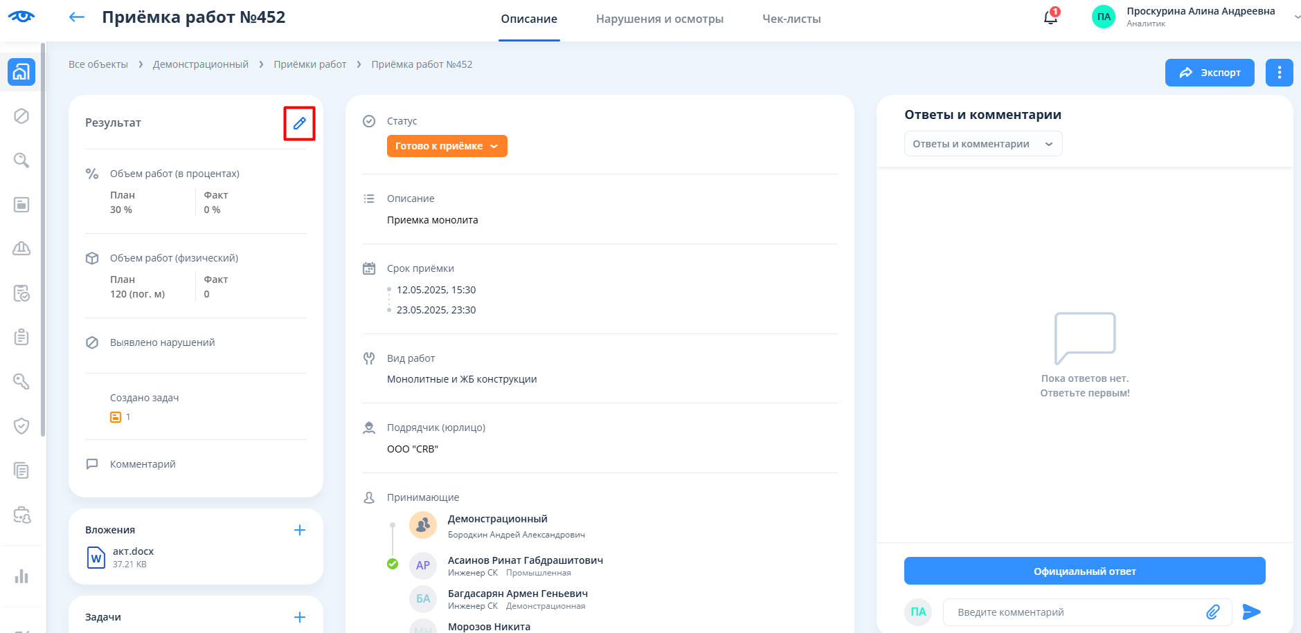The height and width of the screenshot is (633, 1301).
Task: Go to Приёмки работ breadcrumb link
Action: point(309,64)
